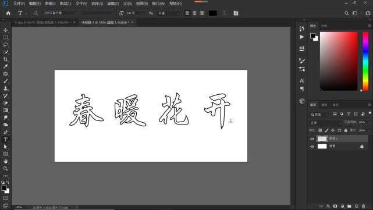The image size is (373, 210).
Task: Click the text color swatch in options bar
Action: click(x=212, y=13)
